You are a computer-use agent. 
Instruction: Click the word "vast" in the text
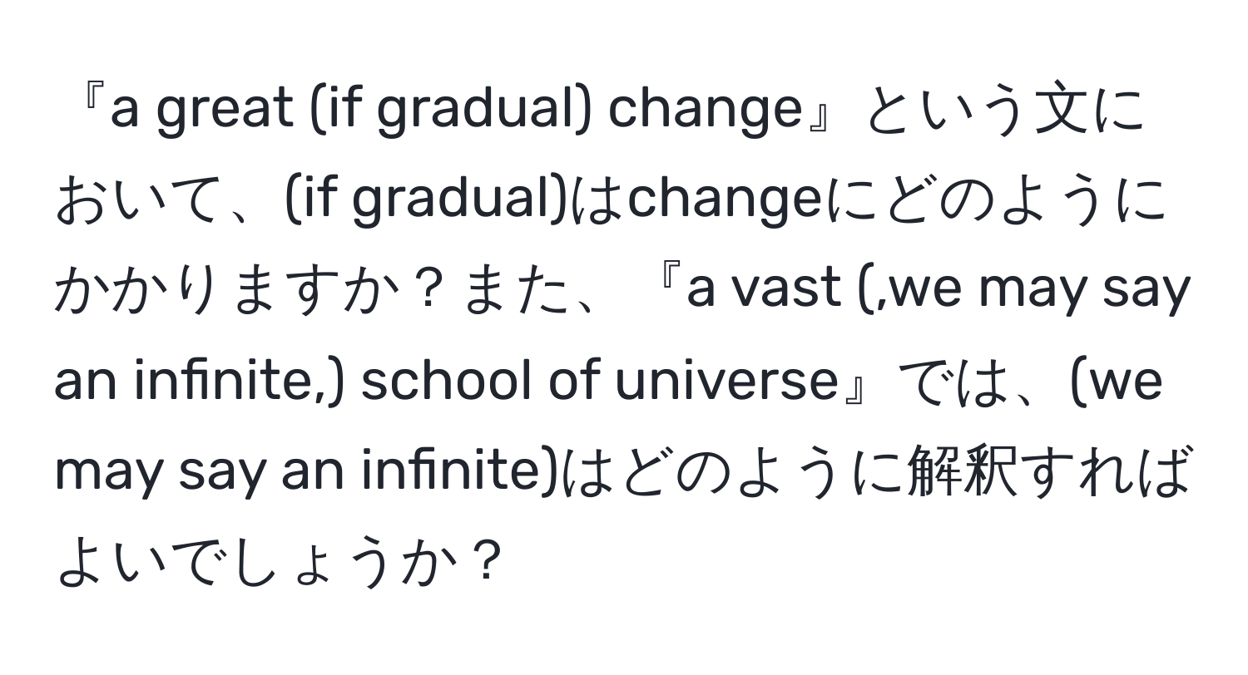coord(796,292)
